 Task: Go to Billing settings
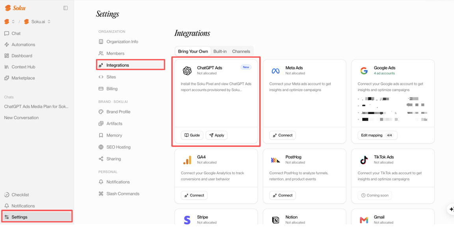(x=112, y=88)
